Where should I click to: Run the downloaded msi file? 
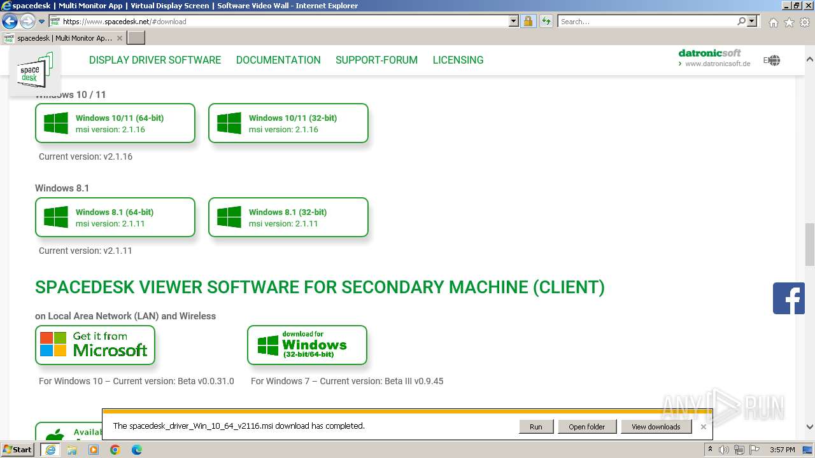click(536, 427)
